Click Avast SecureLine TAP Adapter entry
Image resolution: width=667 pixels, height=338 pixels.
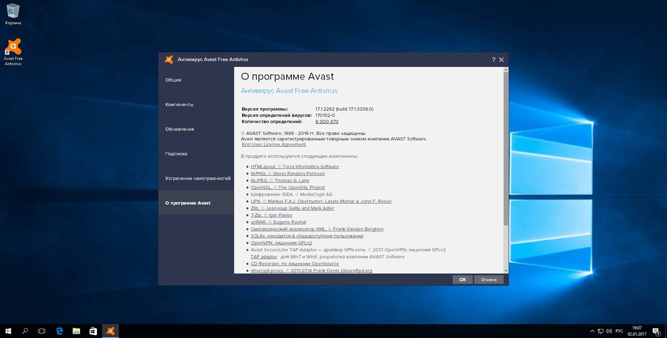[348, 250]
